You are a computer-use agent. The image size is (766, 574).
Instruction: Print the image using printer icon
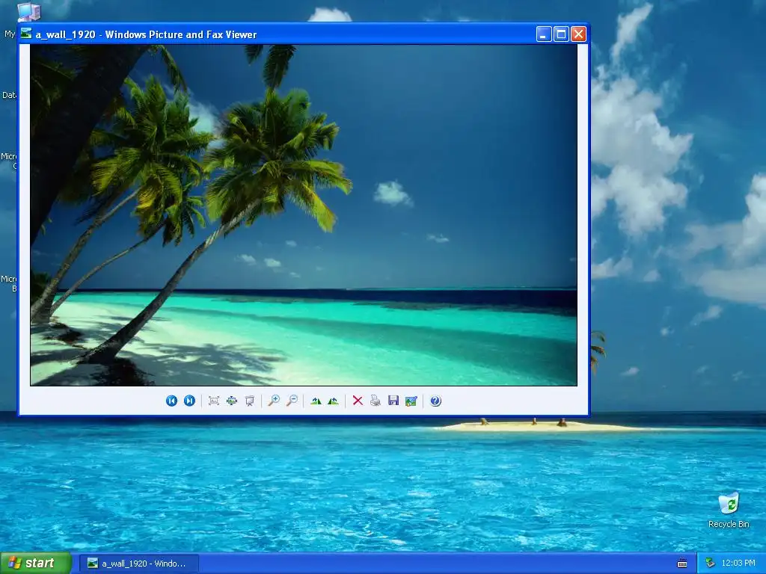pos(376,401)
